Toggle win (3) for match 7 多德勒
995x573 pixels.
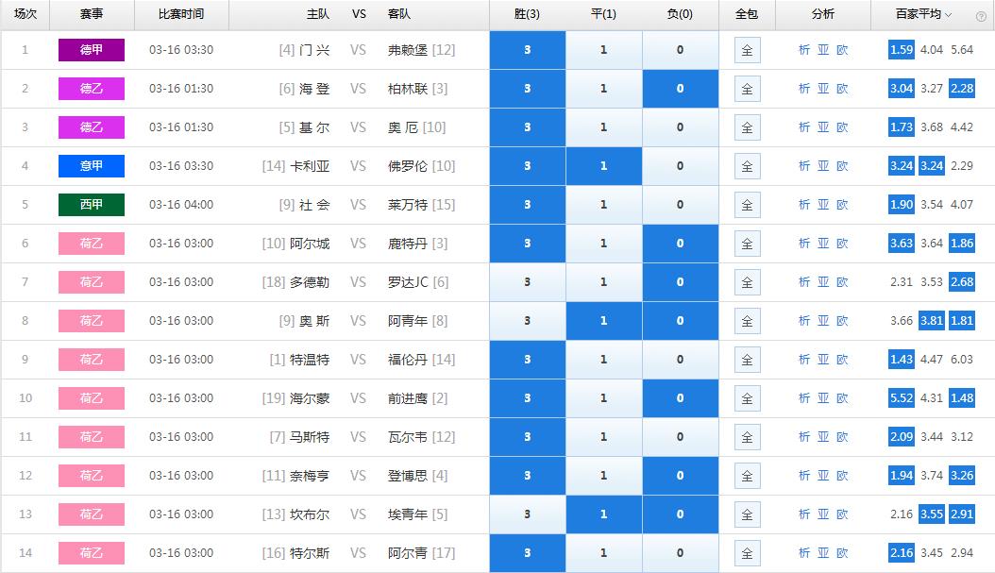pos(528,282)
